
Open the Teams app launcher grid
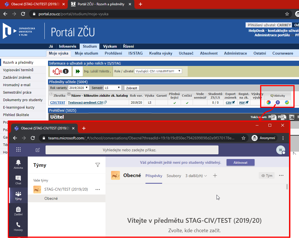click(x=18, y=150)
